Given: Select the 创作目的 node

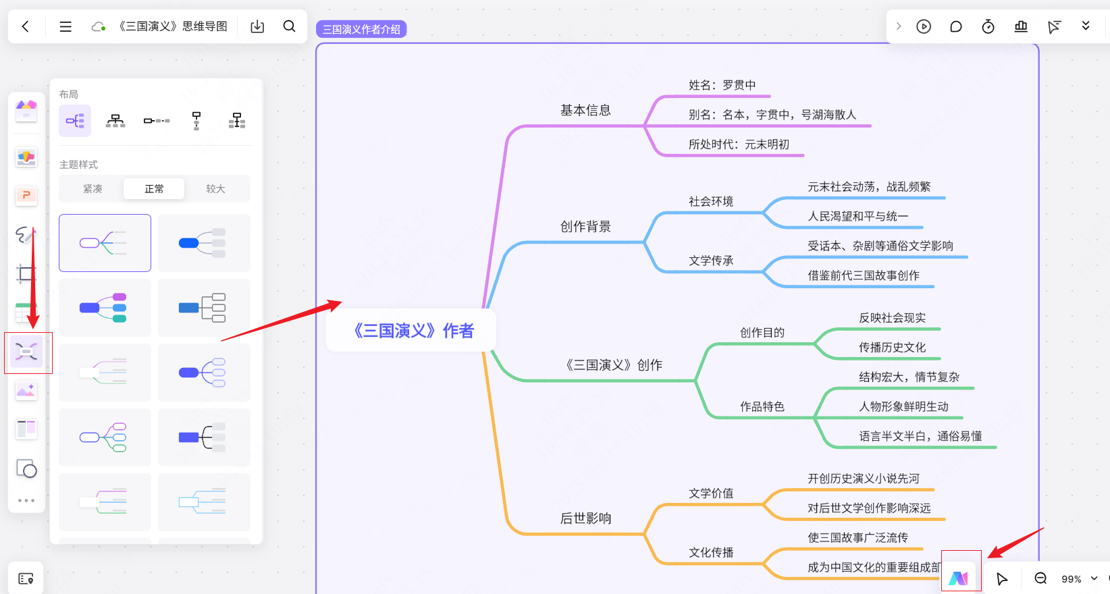Looking at the screenshot, I should point(762,332).
